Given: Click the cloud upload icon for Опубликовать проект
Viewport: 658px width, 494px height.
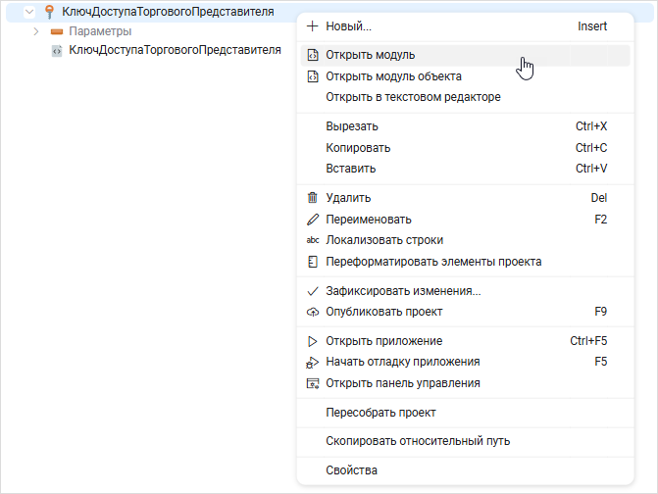Looking at the screenshot, I should pos(313,312).
